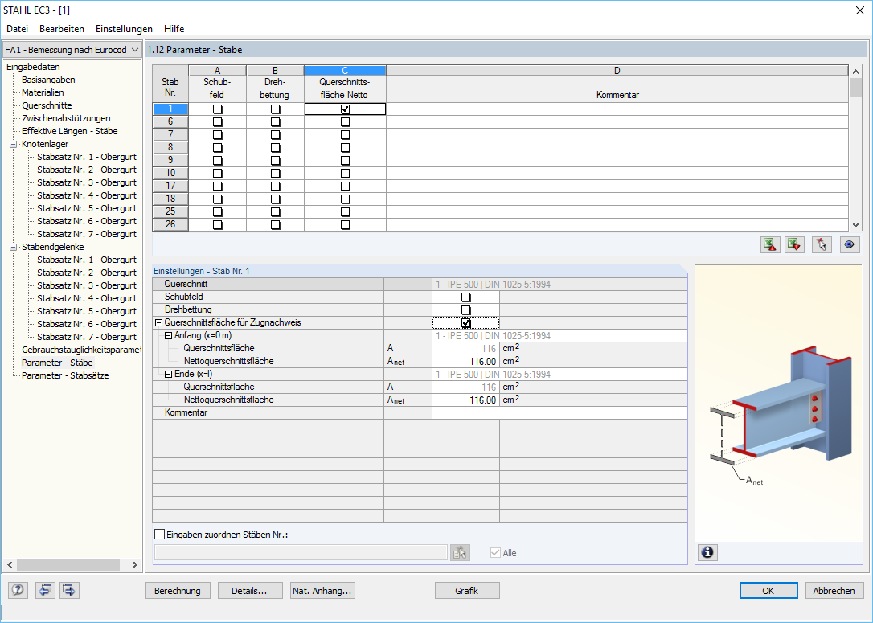Open the Einstellungen menu
Screen dimensions: 873x623
123,28
